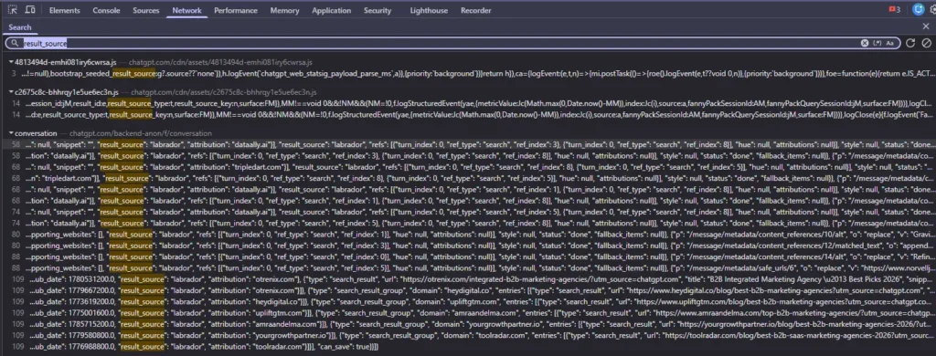The height and width of the screenshot is (356, 936).
Task: Open the Application tab
Action: point(331,10)
